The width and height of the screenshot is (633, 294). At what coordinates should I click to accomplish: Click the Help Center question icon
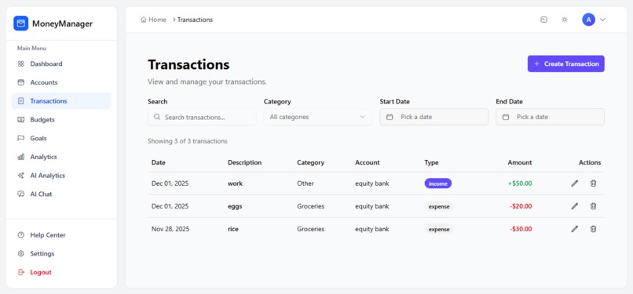tap(21, 235)
